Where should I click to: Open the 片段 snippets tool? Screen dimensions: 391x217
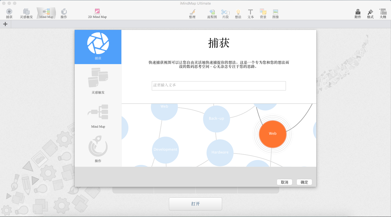click(x=225, y=14)
